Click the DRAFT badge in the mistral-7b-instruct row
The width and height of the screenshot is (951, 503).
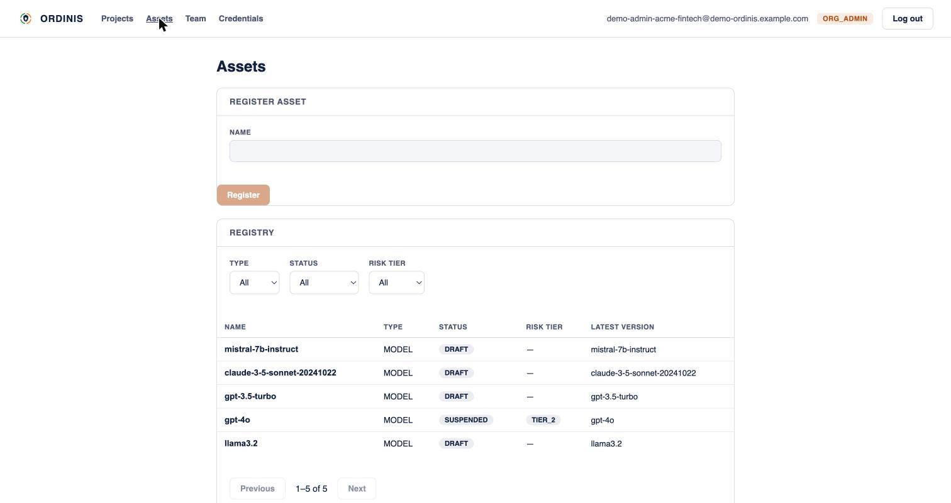[x=456, y=349]
